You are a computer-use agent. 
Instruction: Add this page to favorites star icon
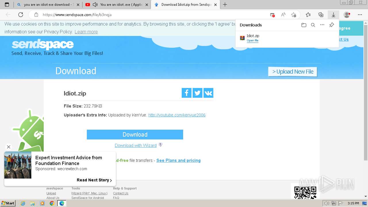(x=294, y=15)
